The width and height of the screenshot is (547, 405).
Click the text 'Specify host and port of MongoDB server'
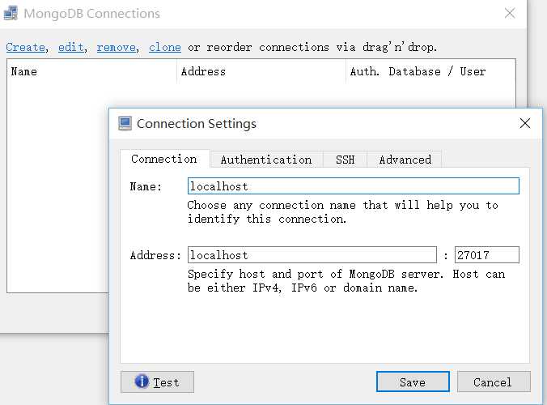[315, 274]
